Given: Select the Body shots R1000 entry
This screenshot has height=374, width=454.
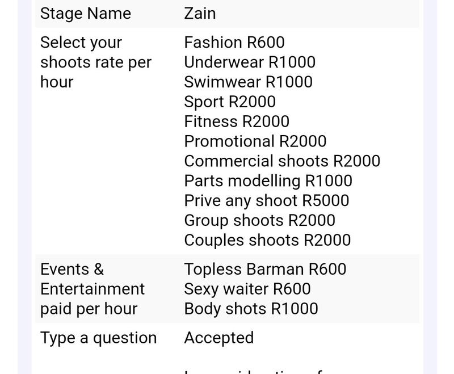Looking at the screenshot, I should [251, 309].
